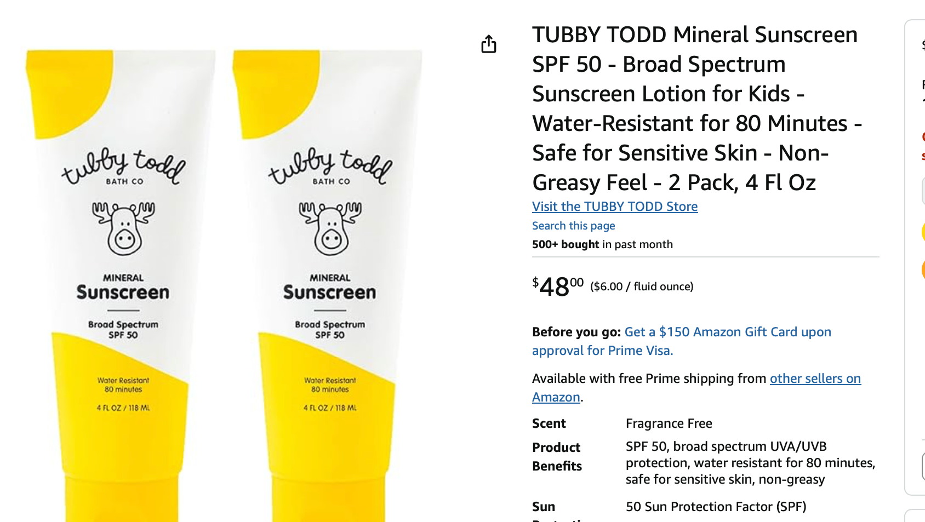Click the share icon beside the product image
This screenshot has width=925, height=522.
pos(489,44)
